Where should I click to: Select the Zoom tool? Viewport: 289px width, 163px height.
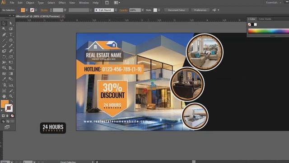(11, 96)
